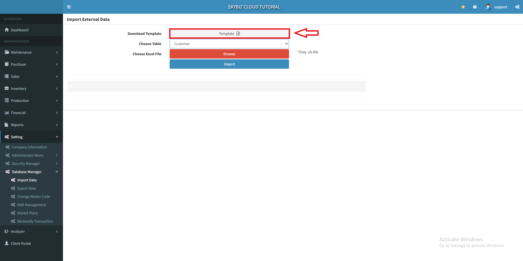523x261 pixels.
Task: Collapse the Setting sidebar section
Action: (31, 137)
